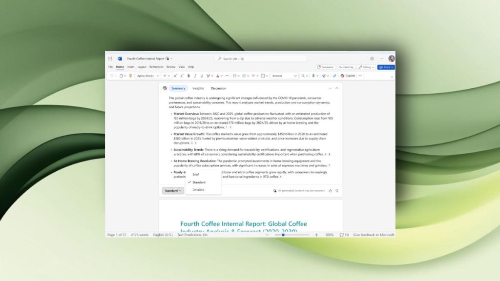Click in the Search box
The image size is (500, 281).
[261, 59]
